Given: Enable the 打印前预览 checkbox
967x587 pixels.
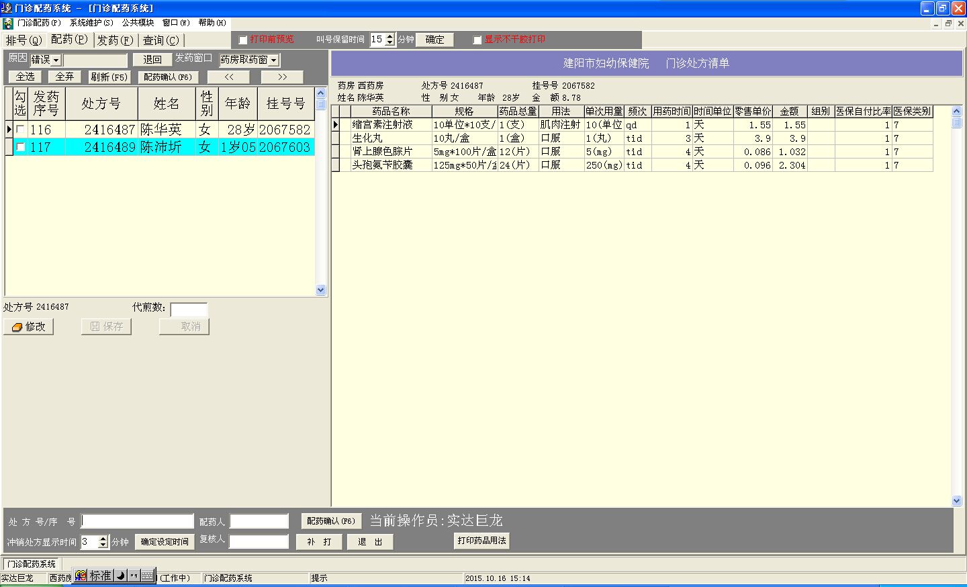Looking at the screenshot, I should pyautogui.click(x=243, y=40).
